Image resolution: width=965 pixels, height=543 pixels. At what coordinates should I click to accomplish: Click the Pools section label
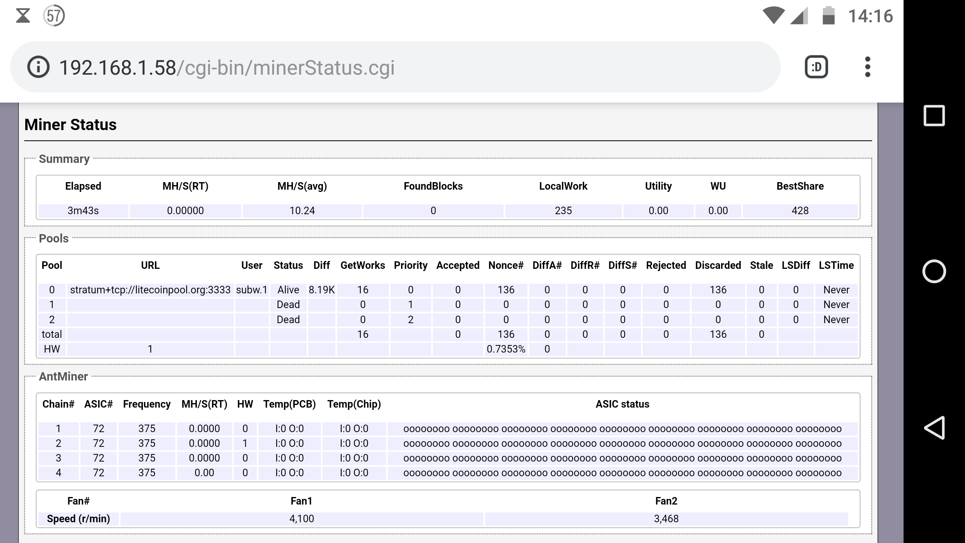tap(54, 238)
